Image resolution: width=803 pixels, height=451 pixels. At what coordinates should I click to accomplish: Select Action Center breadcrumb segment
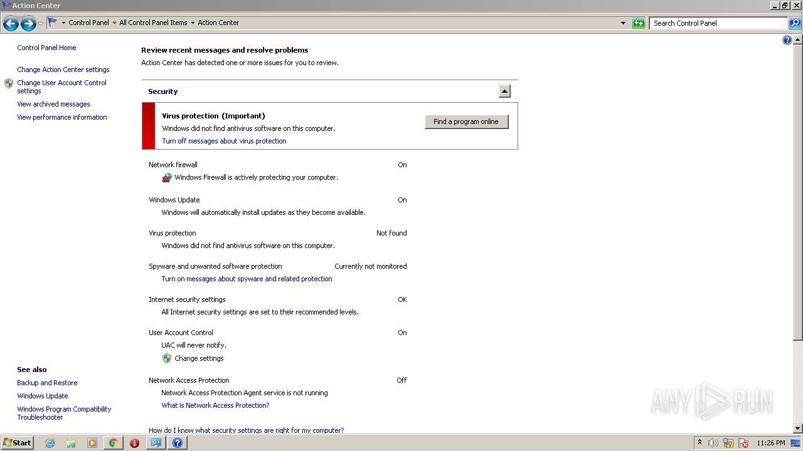[218, 23]
